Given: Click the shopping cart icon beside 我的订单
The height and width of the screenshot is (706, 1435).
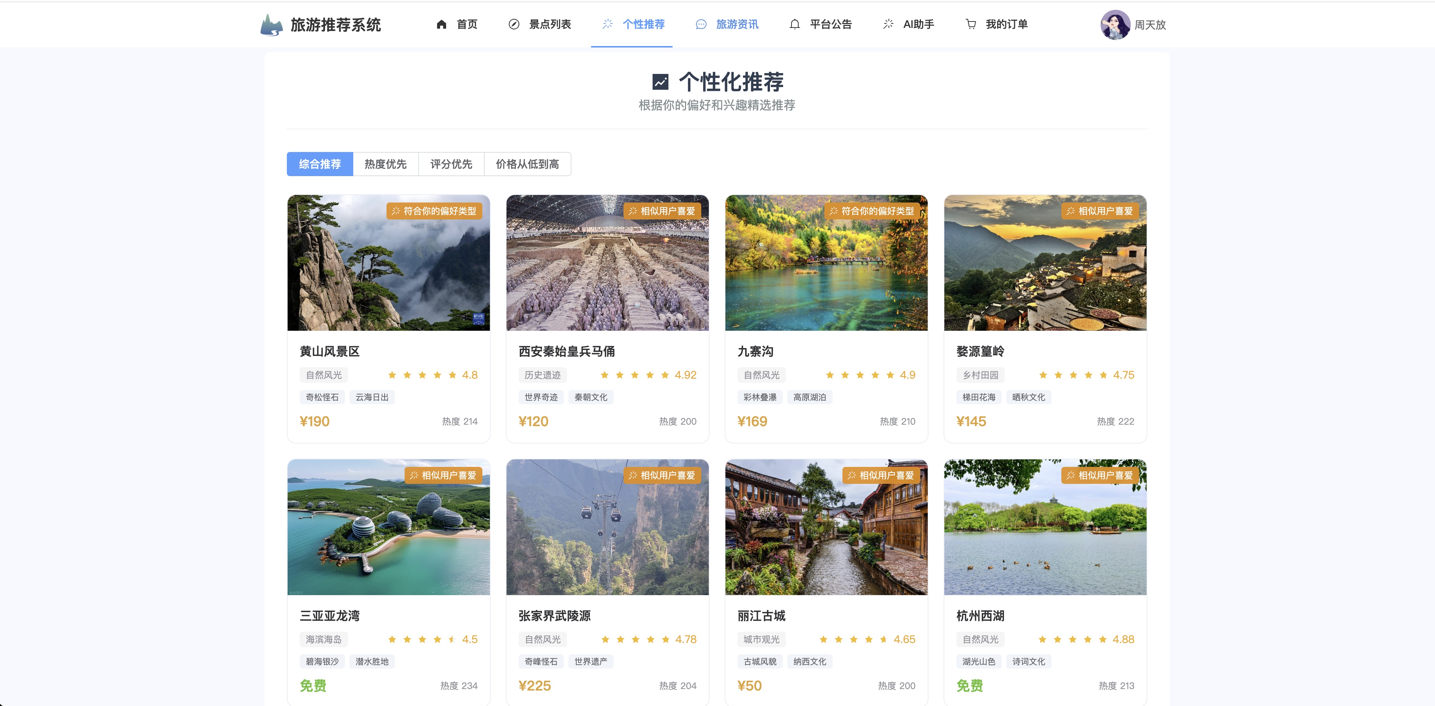Looking at the screenshot, I should point(970,25).
